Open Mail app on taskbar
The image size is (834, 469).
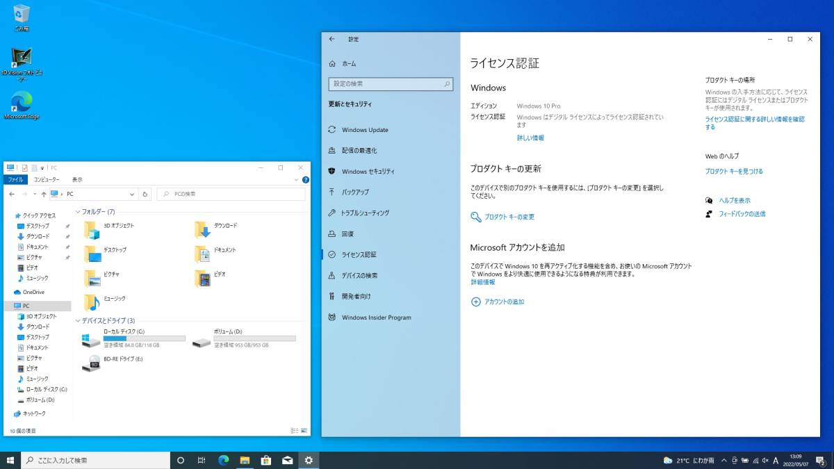click(x=287, y=460)
